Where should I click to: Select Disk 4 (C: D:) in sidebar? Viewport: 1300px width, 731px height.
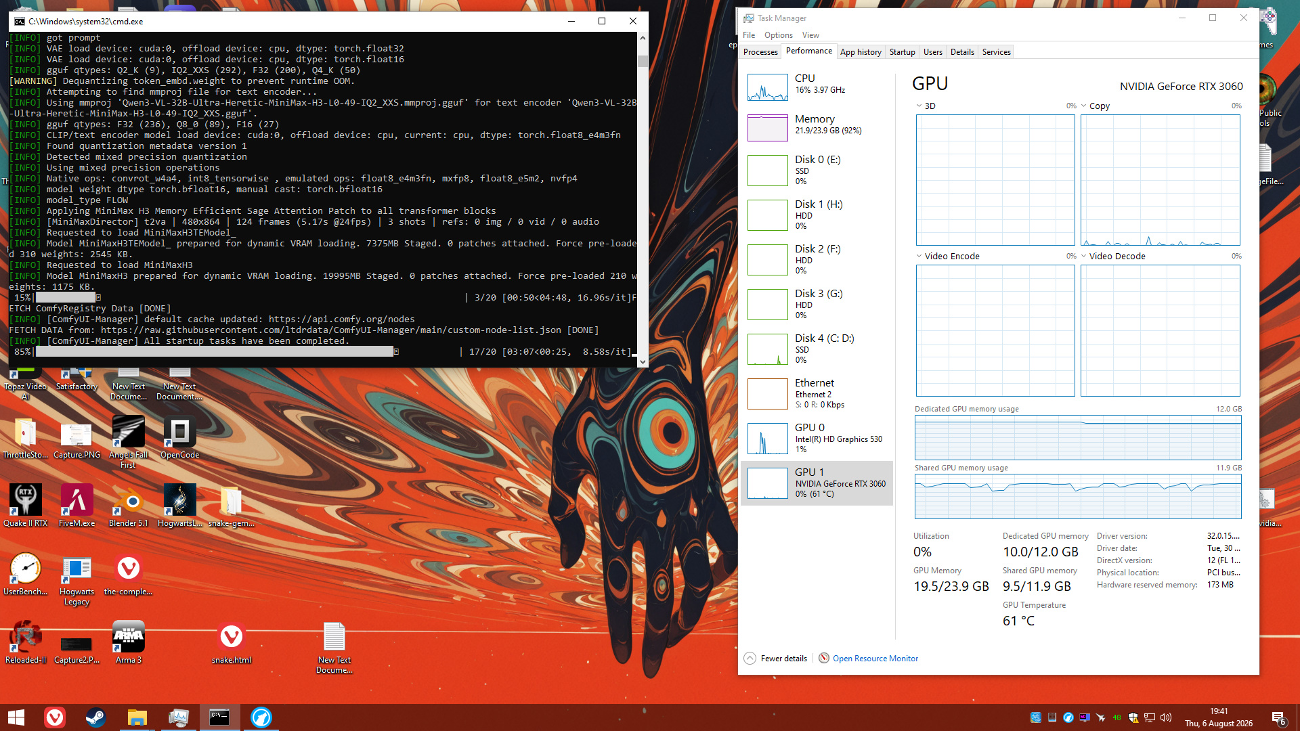point(817,349)
